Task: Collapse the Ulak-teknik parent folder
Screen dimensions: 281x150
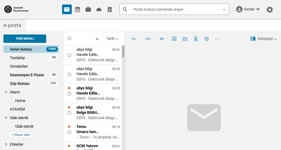Action: coord(6,118)
